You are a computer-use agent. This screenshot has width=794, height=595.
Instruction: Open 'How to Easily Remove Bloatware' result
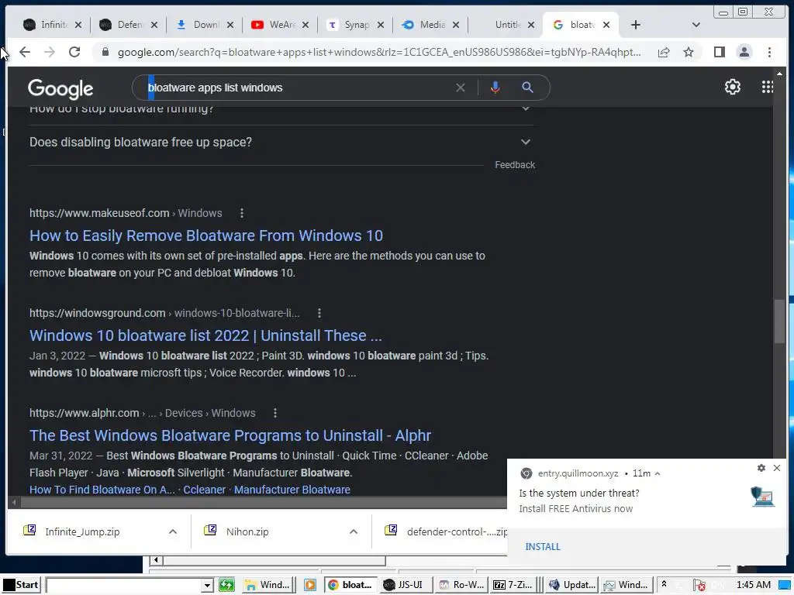coord(206,236)
